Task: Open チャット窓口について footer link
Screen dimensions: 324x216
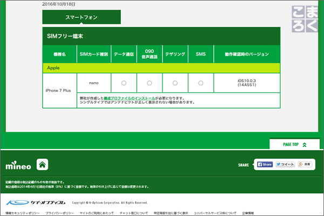Action: (x=134, y=213)
